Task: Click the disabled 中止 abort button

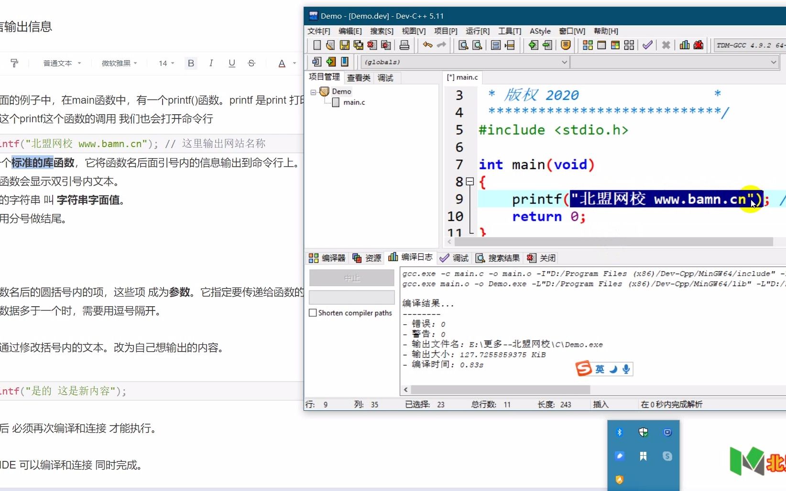Action: click(x=352, y=278)
